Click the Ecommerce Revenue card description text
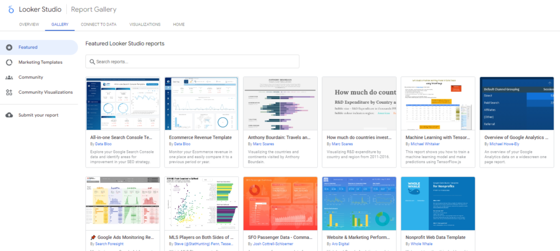The height and width of the screenshot is (251, 560). tap(201, 157)
